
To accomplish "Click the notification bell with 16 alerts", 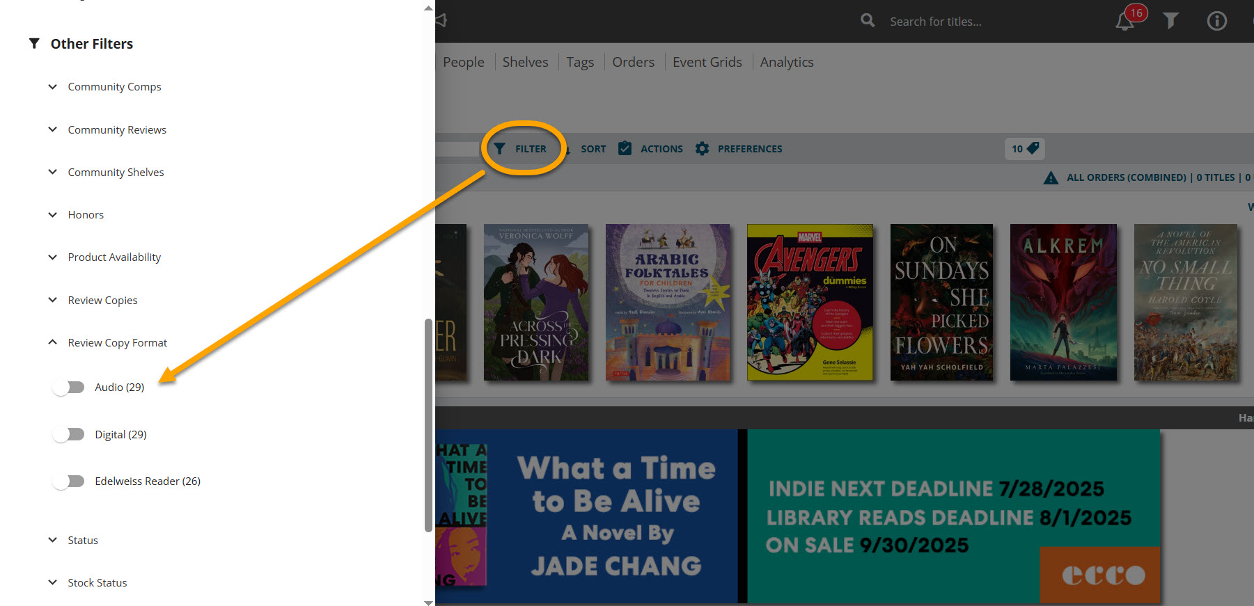I will click(1125, 21).
